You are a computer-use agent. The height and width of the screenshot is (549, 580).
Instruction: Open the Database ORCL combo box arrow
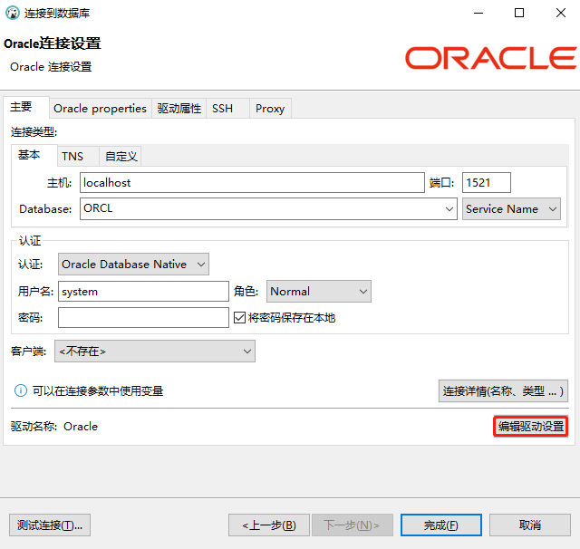tap(449, 209)
